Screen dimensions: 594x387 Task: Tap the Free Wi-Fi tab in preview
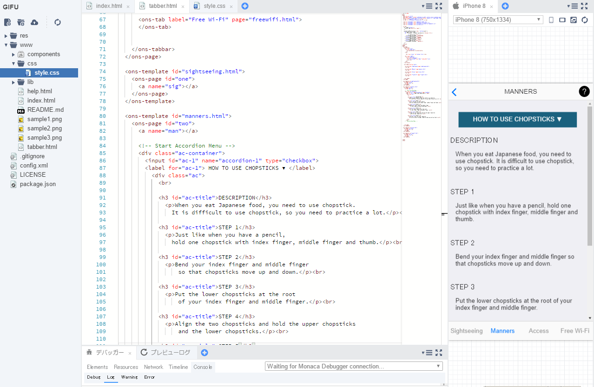click(x=574, y=331)
